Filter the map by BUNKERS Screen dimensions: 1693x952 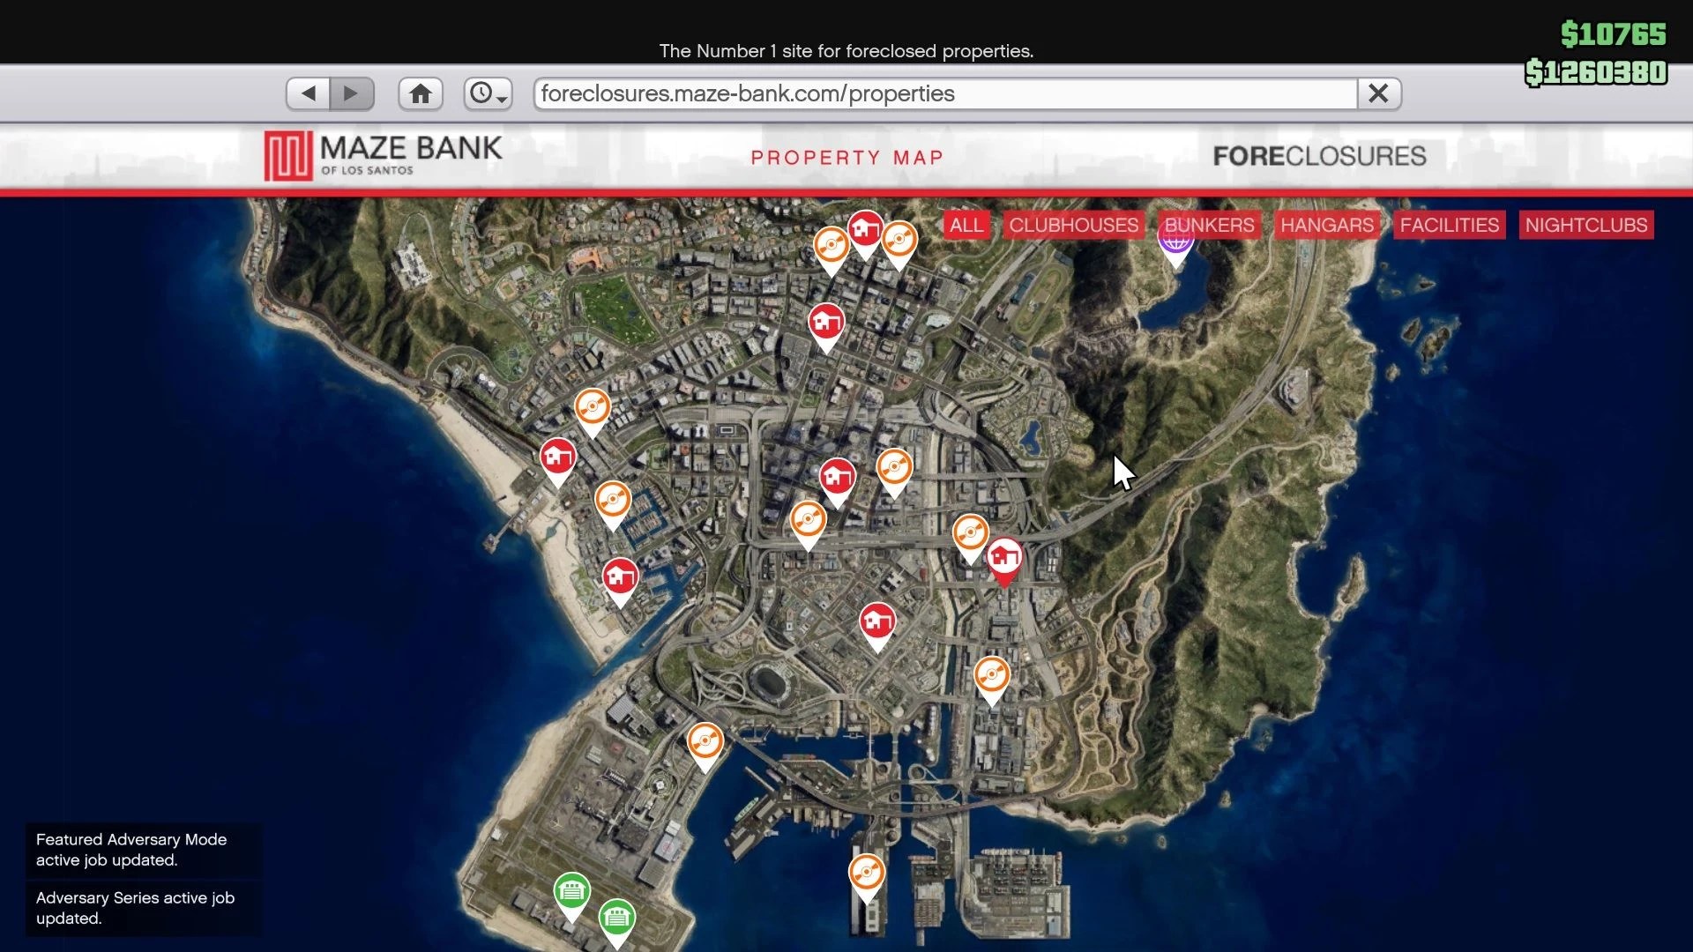(x=1209, y=225)
